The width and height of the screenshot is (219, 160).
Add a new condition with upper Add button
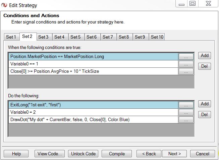pos(205,55)
